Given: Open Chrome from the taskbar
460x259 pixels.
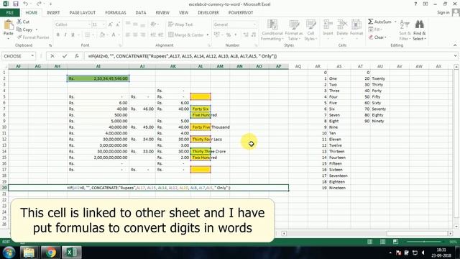Looking at the screenshot, I should (x=50, y=253).
